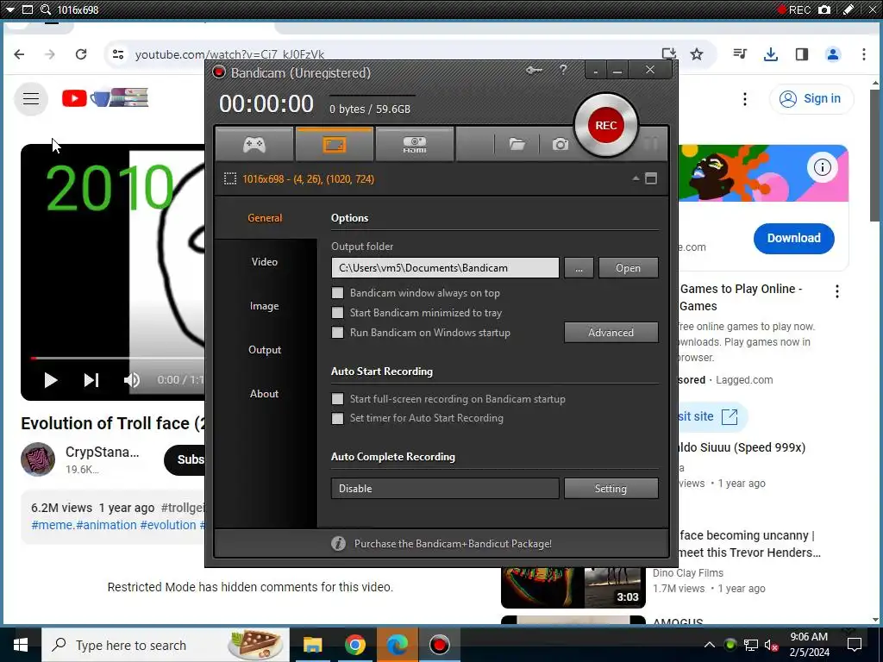Show hidden system tray icons
Image resolution: width=883 pixels, height=662 pixels.
click(x=710, y=645)
